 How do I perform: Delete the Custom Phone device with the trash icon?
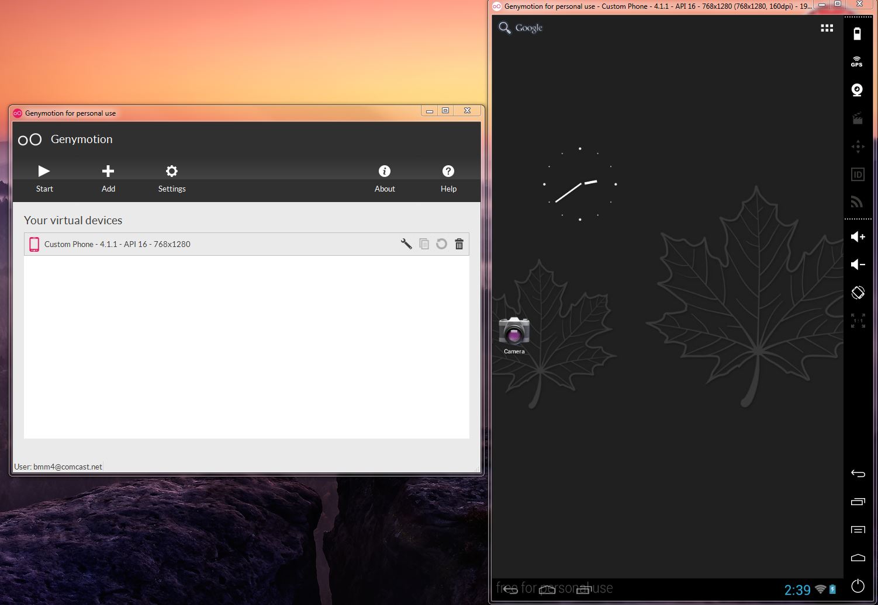(x=459, y=244)
